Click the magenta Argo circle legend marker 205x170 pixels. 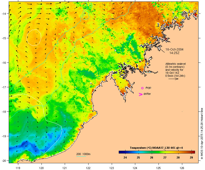[x=142, y=88]
